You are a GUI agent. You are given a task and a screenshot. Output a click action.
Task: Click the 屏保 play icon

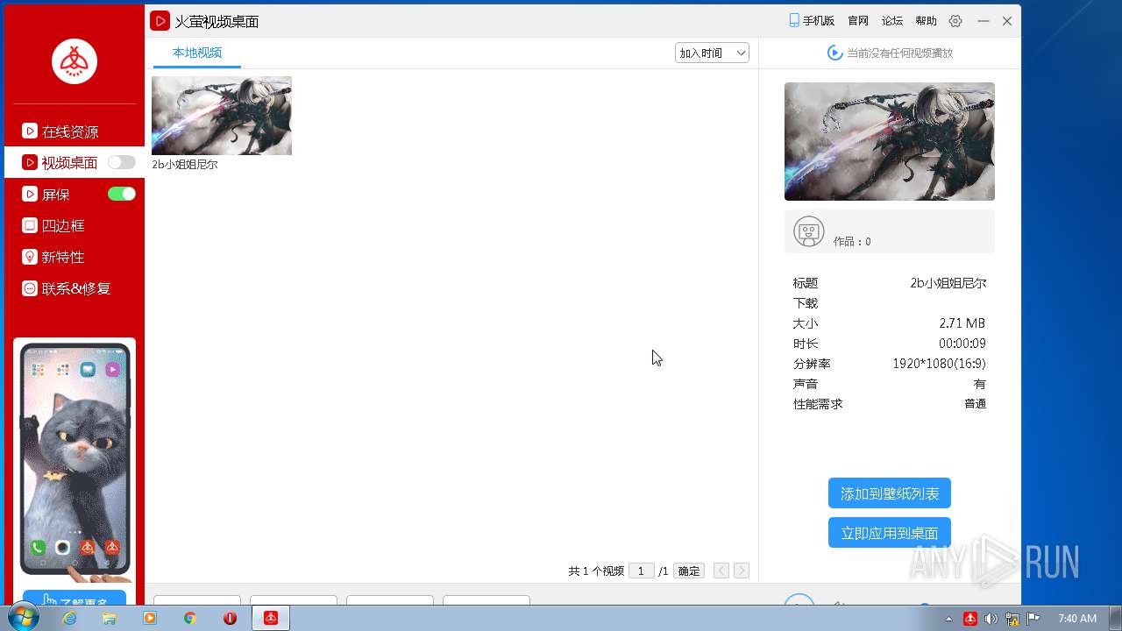[30, 195]
